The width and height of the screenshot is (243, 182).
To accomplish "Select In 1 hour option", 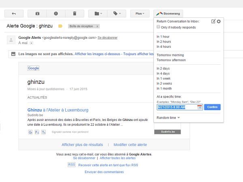I will (x=163, y=37).
